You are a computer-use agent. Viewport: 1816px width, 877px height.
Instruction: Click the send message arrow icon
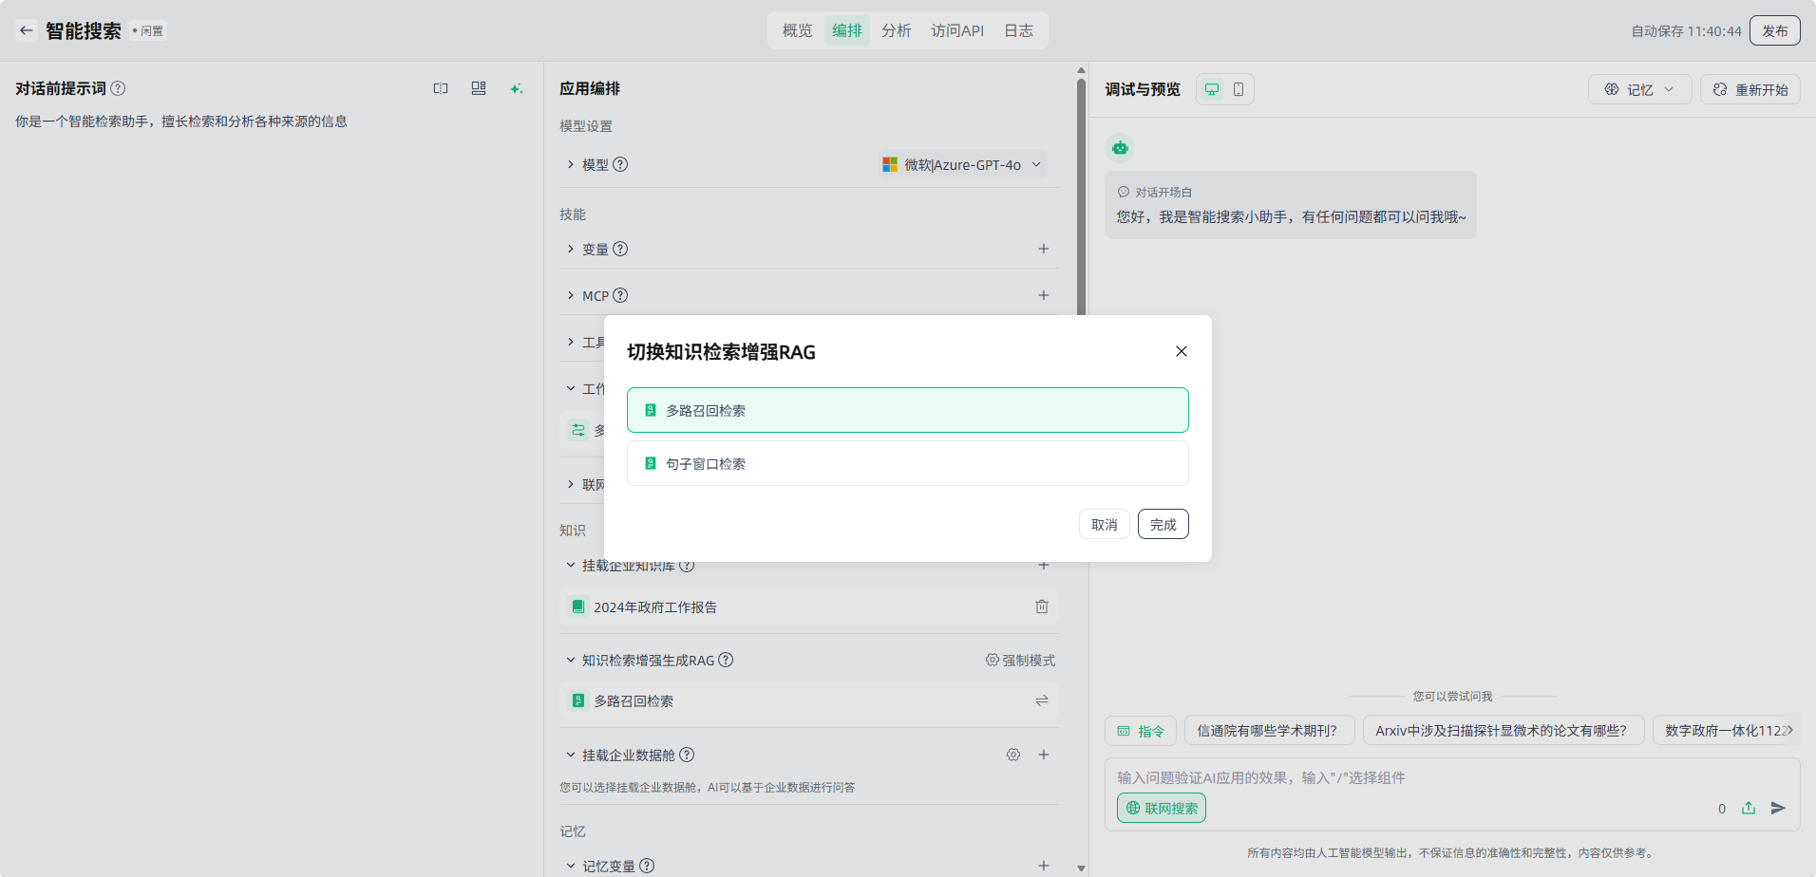point(1778,808)
